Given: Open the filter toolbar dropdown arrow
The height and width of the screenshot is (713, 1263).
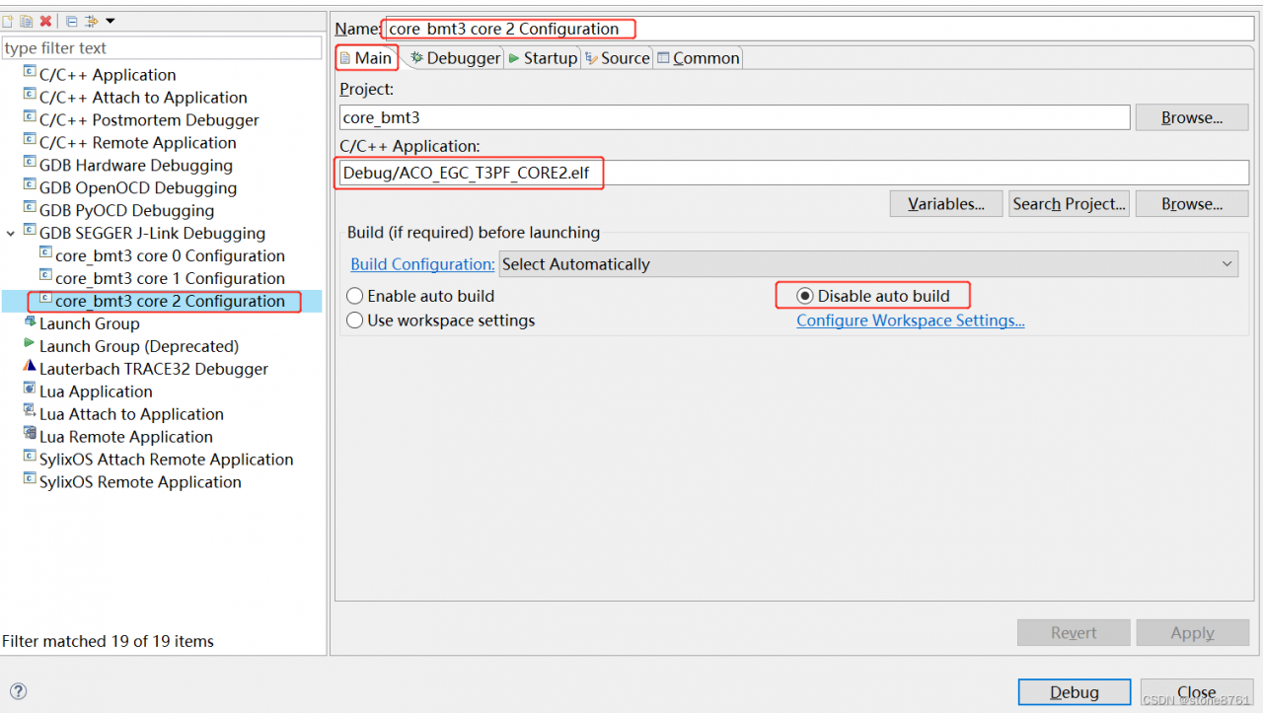Looking at the screenshot, I should [x=110, y=21].
